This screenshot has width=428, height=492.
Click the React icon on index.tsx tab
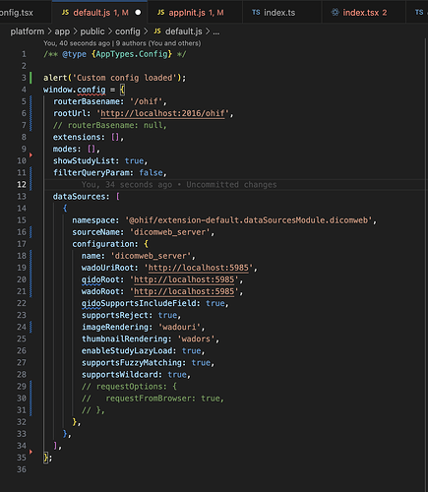(x=335, y=13)
